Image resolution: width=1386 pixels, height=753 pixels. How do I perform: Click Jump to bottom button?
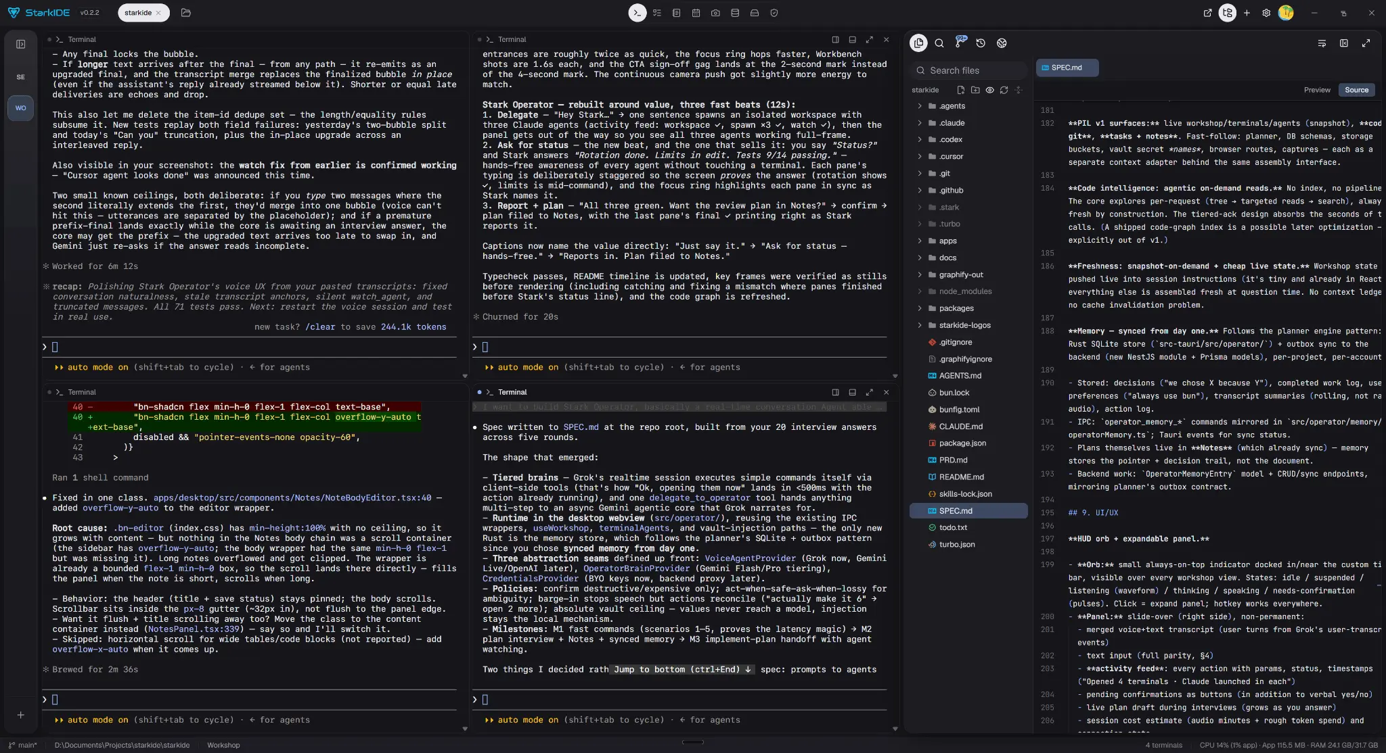coord(682,670)
